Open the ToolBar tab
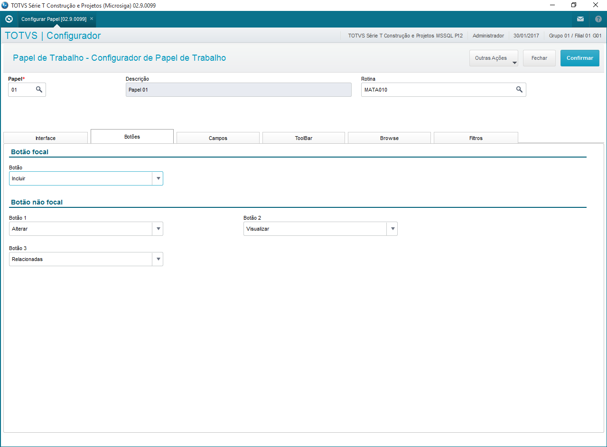Viewport: 607px width, 447px height. (304, 138)
